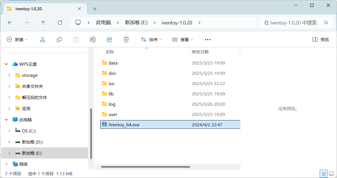Click the iVentoy_64.exe globe icon
Viewport: 337px width, 178px height.
104,124
